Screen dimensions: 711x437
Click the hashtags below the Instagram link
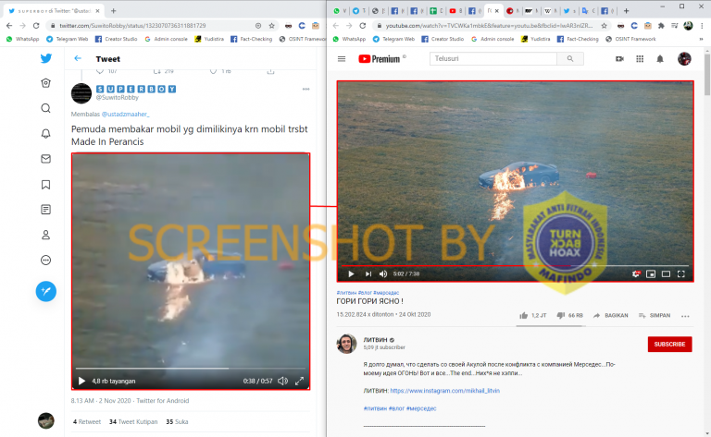400,408
